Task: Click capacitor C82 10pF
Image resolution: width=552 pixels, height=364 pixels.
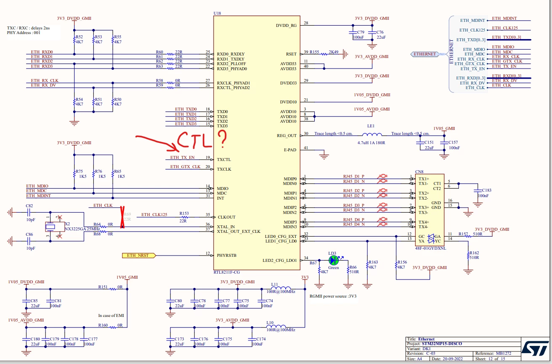Action: point(29,213)
